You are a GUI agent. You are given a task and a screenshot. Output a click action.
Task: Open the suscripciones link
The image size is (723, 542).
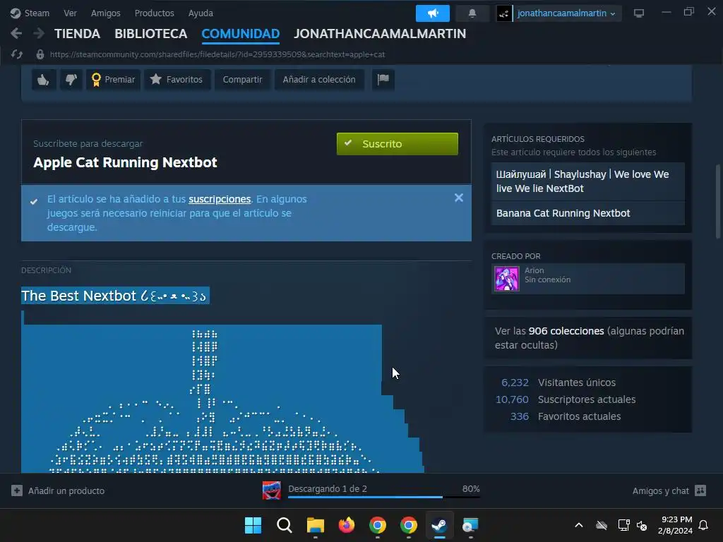pos(220,199)
